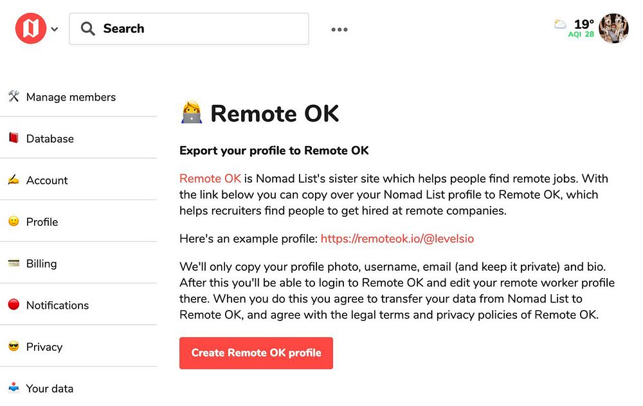Open the remoteok.io/@levelsio example profile link
This screenshot has height=406, width=643.
click(x=397, y=239)
